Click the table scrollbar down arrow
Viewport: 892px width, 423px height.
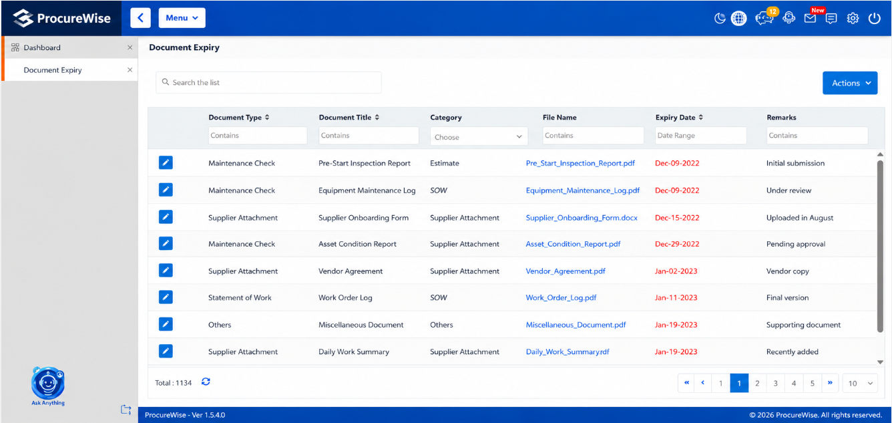pos(880,362)
